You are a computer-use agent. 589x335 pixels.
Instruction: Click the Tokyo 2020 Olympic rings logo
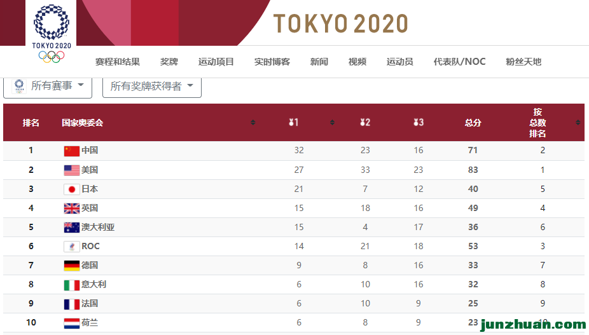click(x=52, y=33)
